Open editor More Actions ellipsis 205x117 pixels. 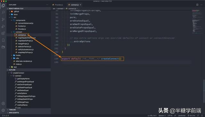point(201,5)
